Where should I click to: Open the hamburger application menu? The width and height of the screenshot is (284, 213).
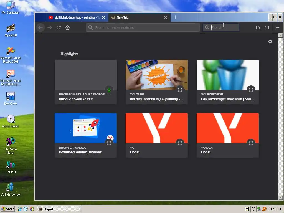click(x=277, y=27)
